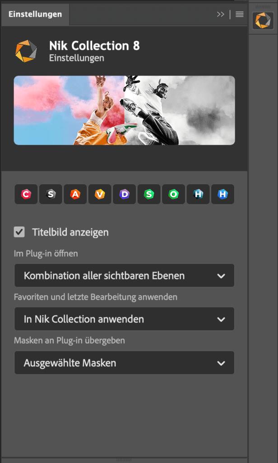Click the Nik Collection 8 logo in the header
The width and height of the screenshot is (278, 463).
[x=26, y=51]
